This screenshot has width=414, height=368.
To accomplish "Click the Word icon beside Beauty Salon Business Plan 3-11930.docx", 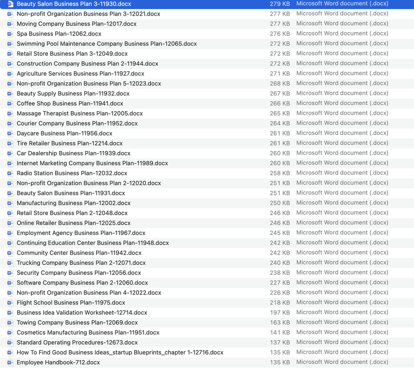I will [x=10, y=4].
